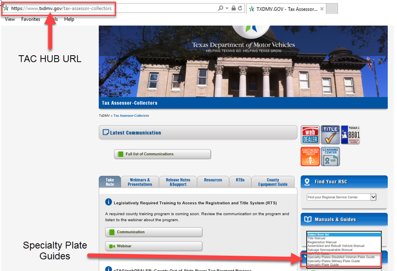
Task: Click the lock security icon in address bar
Action: (234, 8)
